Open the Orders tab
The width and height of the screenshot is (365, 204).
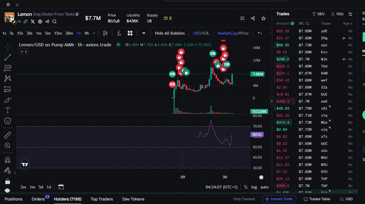click(x=38, y=199)
